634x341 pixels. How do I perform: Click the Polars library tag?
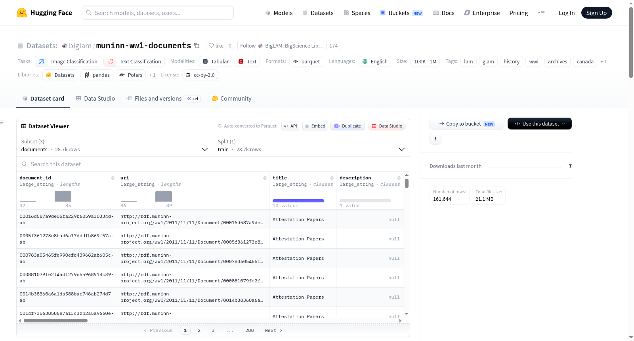point(131,75)
